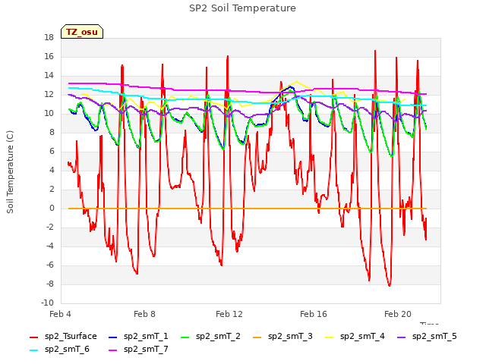Click cyan sp2_smT_6 legend color marker
This screenshot has height=364, width=486.
33,350
